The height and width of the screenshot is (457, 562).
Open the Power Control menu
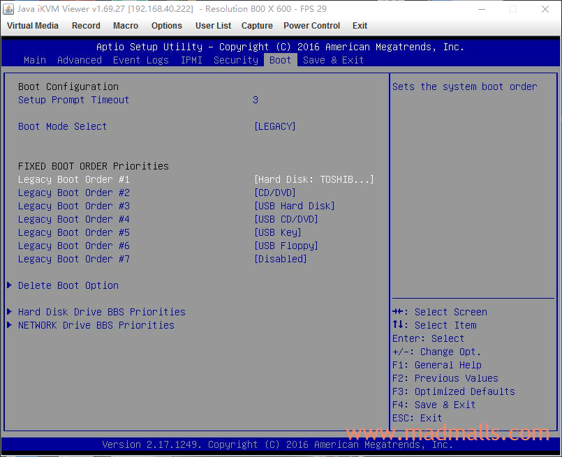311,26
